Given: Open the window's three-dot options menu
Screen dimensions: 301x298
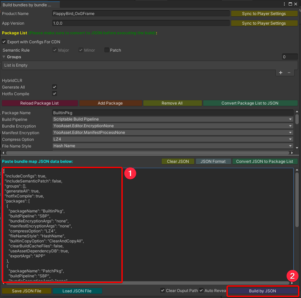Looking at the screenshot, I should 284,4.
